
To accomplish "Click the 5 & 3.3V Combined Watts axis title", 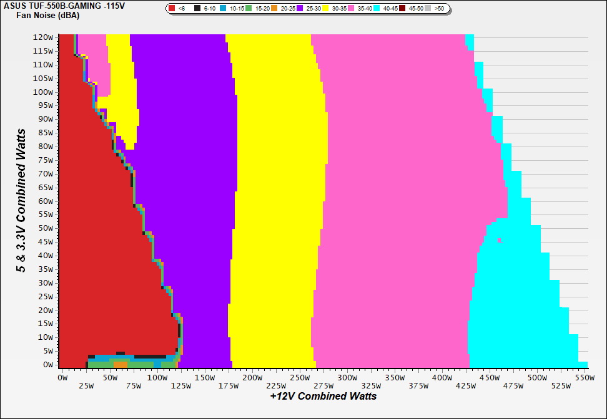I will [x=22, y=201].
